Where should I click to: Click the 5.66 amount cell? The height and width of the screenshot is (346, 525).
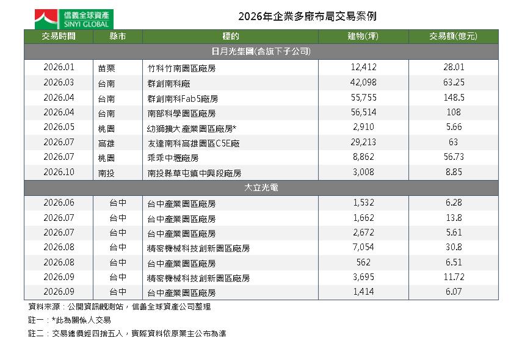coord(454,127)
